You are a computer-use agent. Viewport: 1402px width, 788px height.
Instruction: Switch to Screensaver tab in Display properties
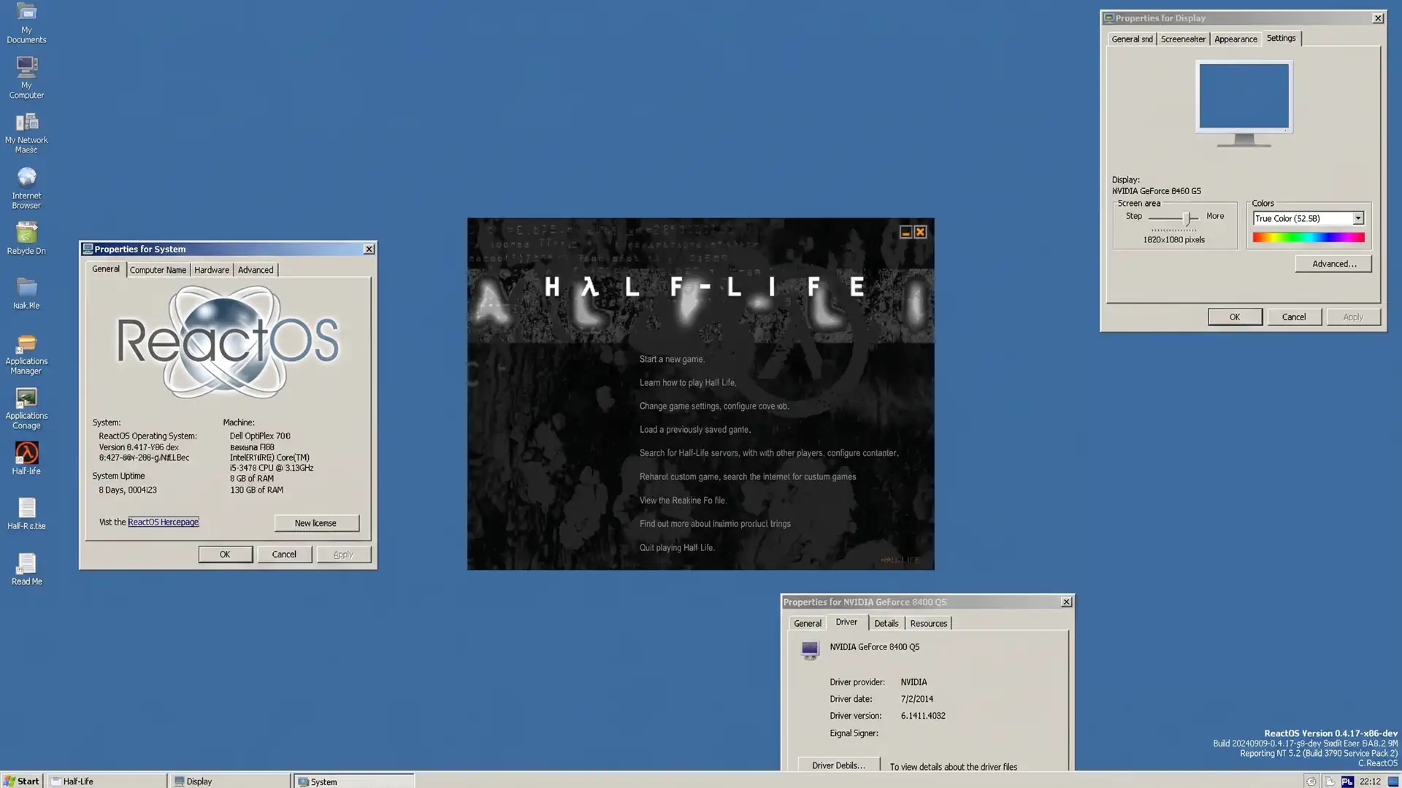(x=1183, y=39)
